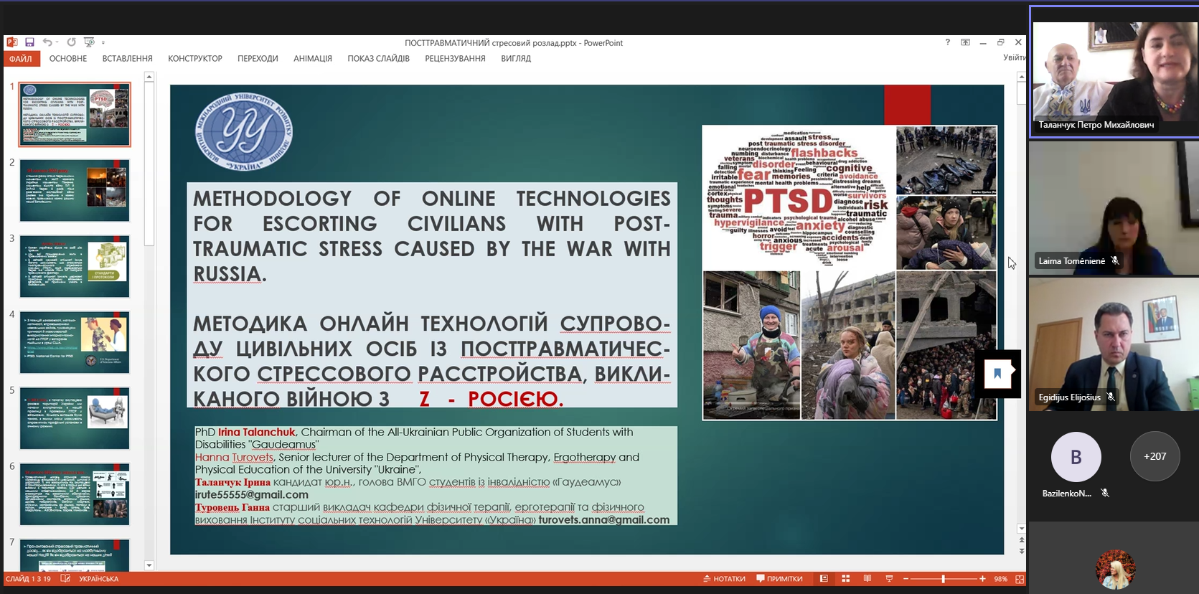Viewport: 1199px width, 594px height.
Task: Open the РЕЦЕНЗУВАННЯ ribbon tab
Action: [455, 59]
